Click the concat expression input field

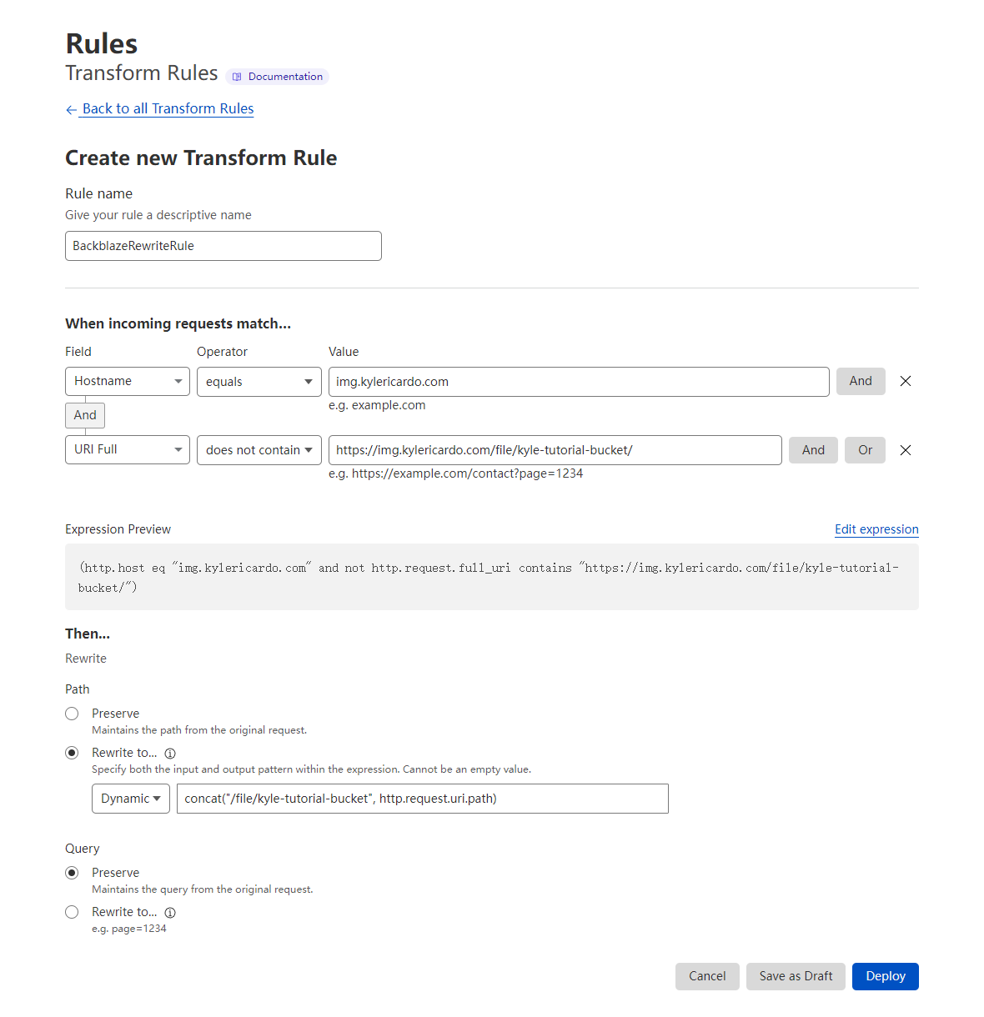pyautogui.click(x=423, y=799)
